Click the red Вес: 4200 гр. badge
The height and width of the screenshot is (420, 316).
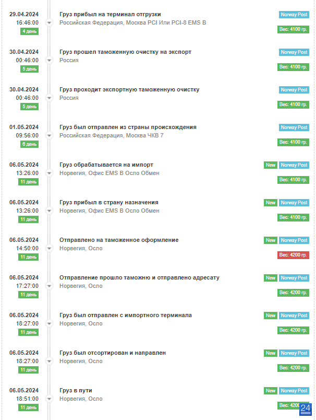click(293, 255)
